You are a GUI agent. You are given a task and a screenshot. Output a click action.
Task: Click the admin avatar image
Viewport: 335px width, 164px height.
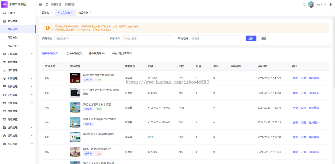pos(311,4)
